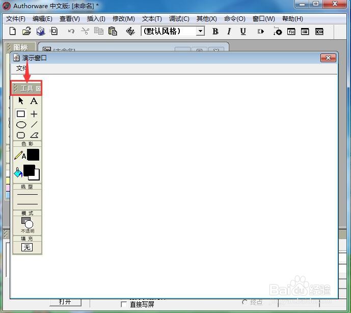Select the Rectangle drawing tool
The image size is (351, 313).
click(x=21, y=114)
